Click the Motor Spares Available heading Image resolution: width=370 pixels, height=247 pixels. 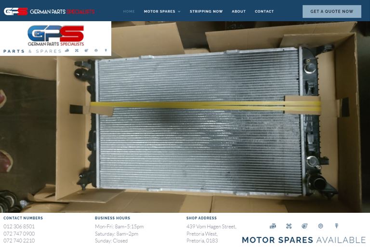(x=304, y=240)
